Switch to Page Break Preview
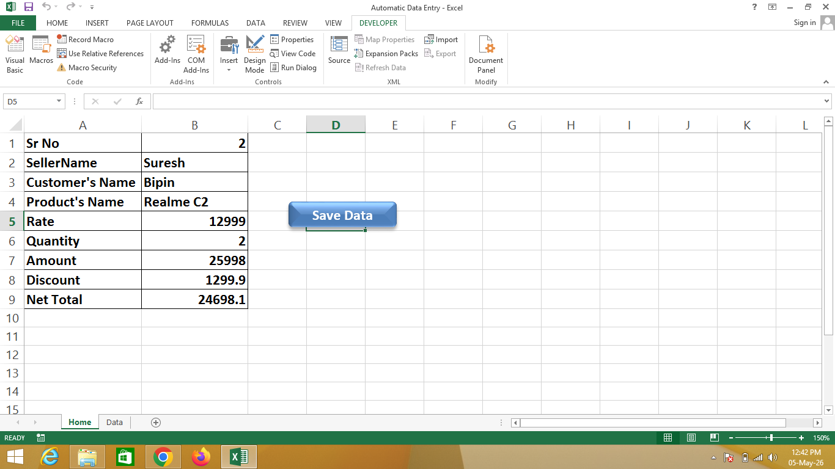835x469 pixels. pos(714,438)
